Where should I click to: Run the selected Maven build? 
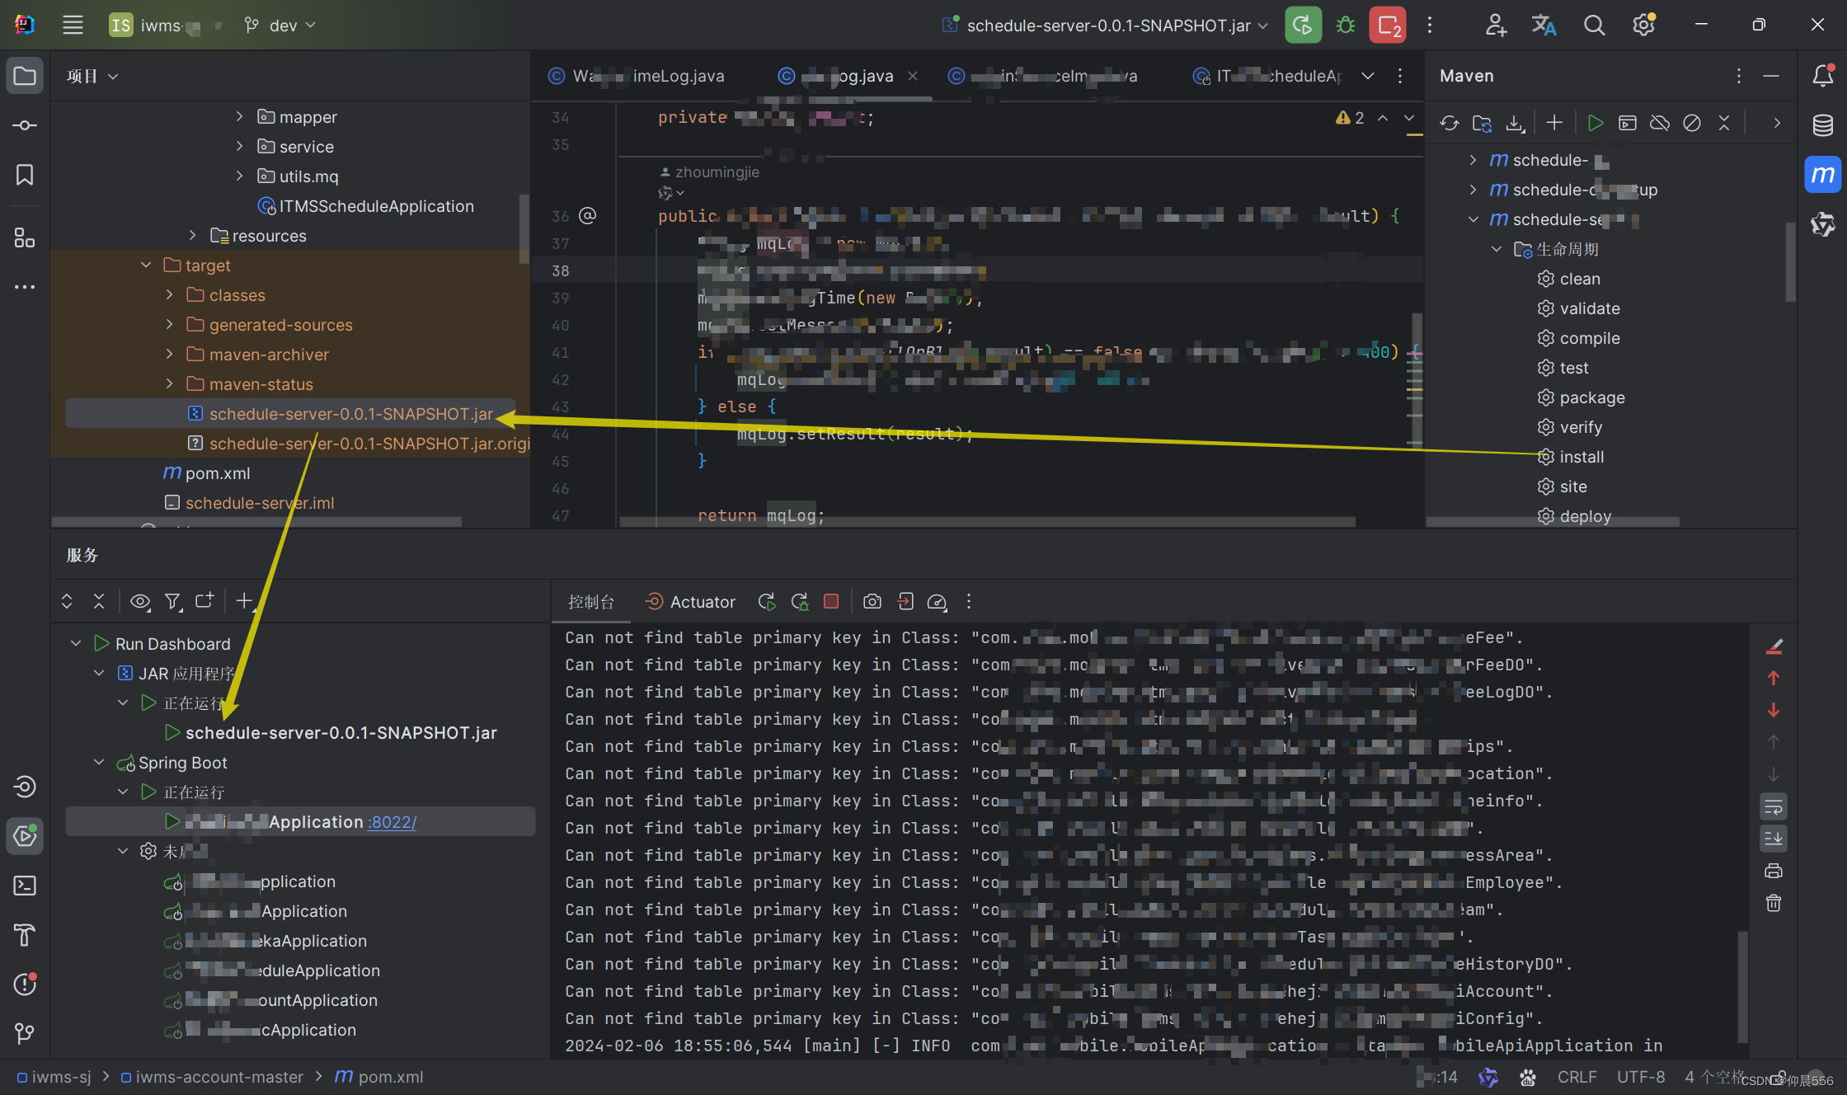click(1596, 123)
